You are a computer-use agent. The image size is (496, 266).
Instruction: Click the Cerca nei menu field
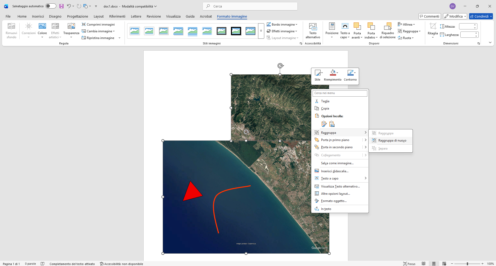(340, 93)
